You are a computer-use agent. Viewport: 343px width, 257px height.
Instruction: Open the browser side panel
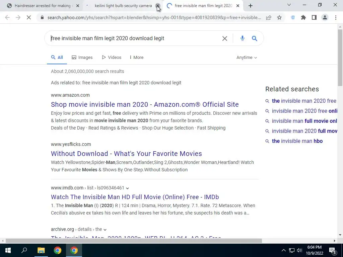click(314, 17)
